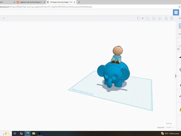Close the 'elephant rider by Amy Bowers' tab
181x136 pixels.
click(x=44, y=2)
